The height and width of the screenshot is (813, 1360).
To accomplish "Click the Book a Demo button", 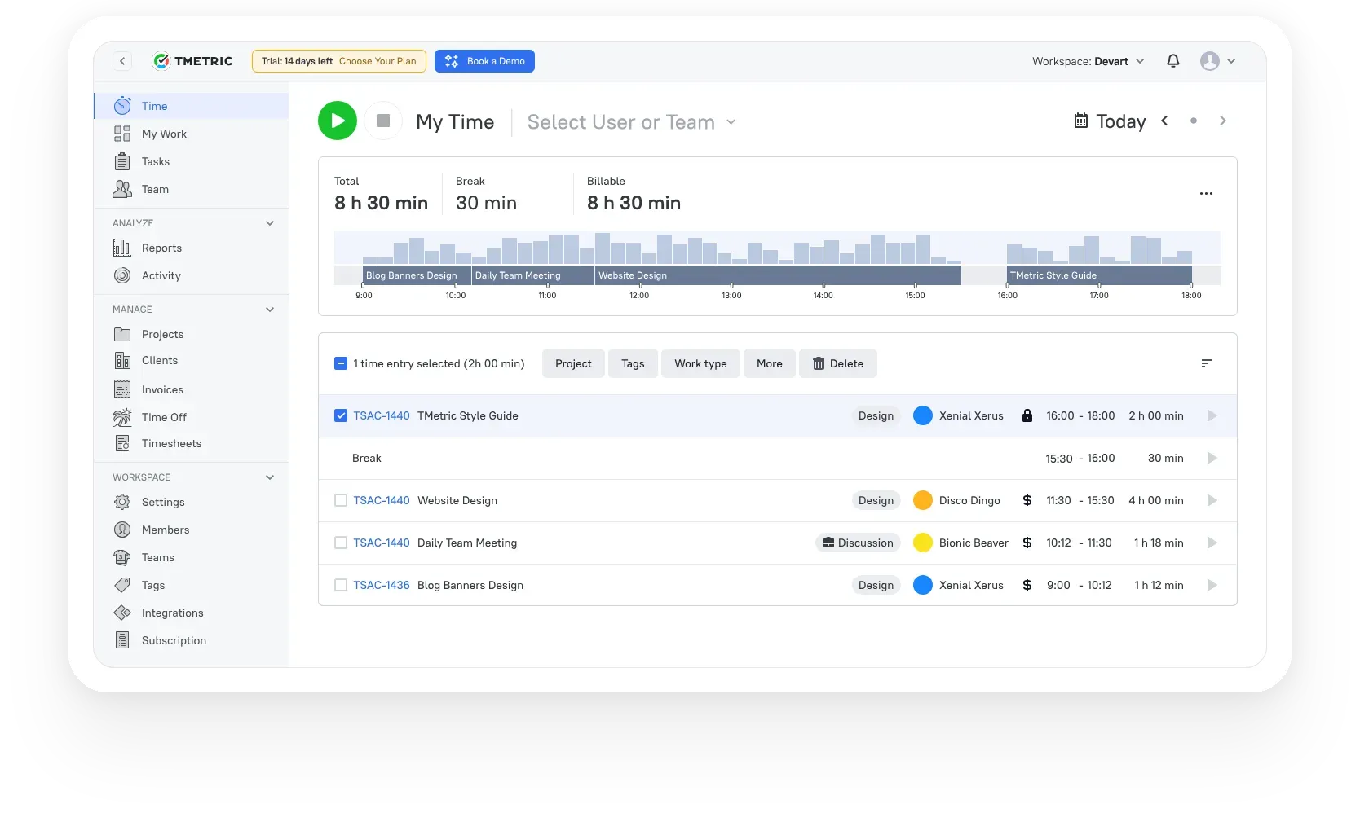I will pyautogui.click(x=484, y=61).
